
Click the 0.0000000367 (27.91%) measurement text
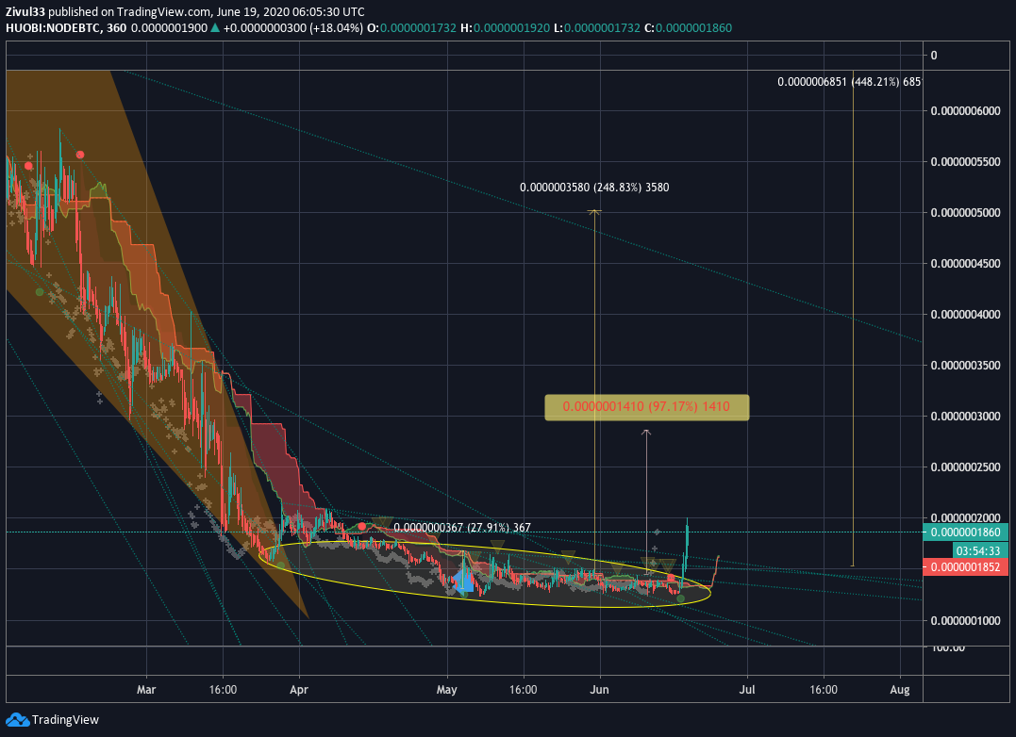[462, 528]
